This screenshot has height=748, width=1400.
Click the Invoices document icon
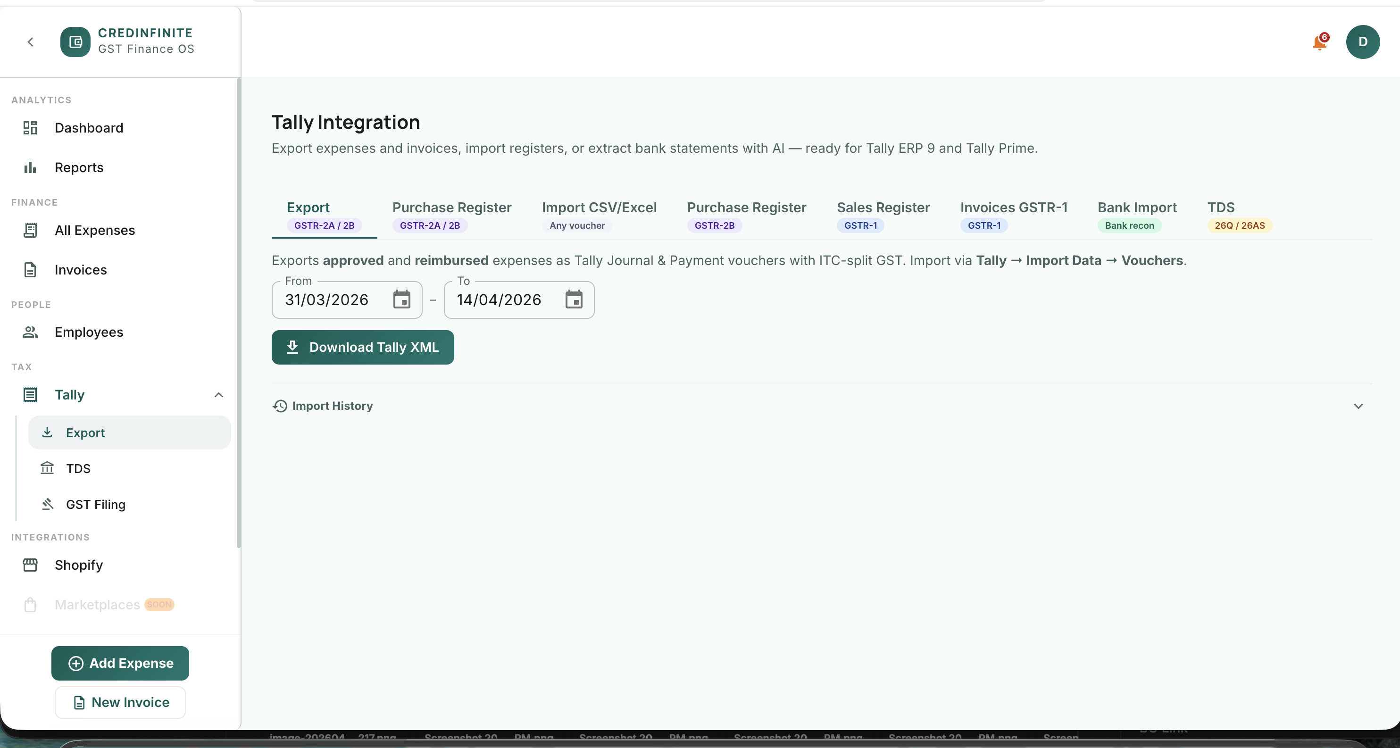tap(30, 270)
